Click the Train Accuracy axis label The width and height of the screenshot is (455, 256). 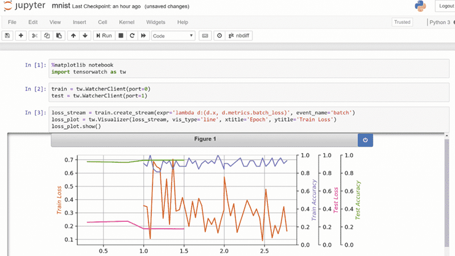[314, 200]
